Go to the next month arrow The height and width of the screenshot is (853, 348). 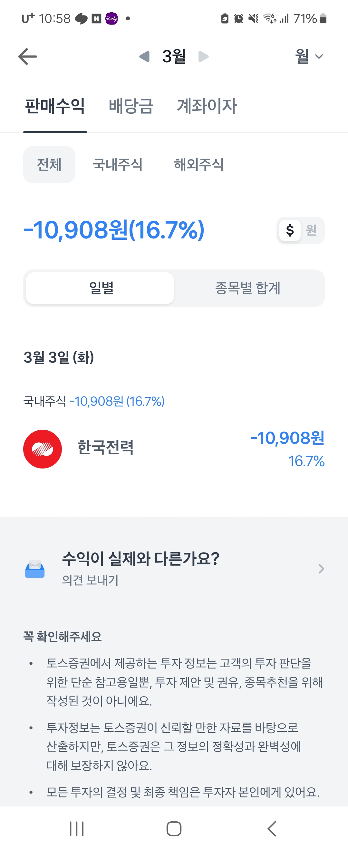203,57
